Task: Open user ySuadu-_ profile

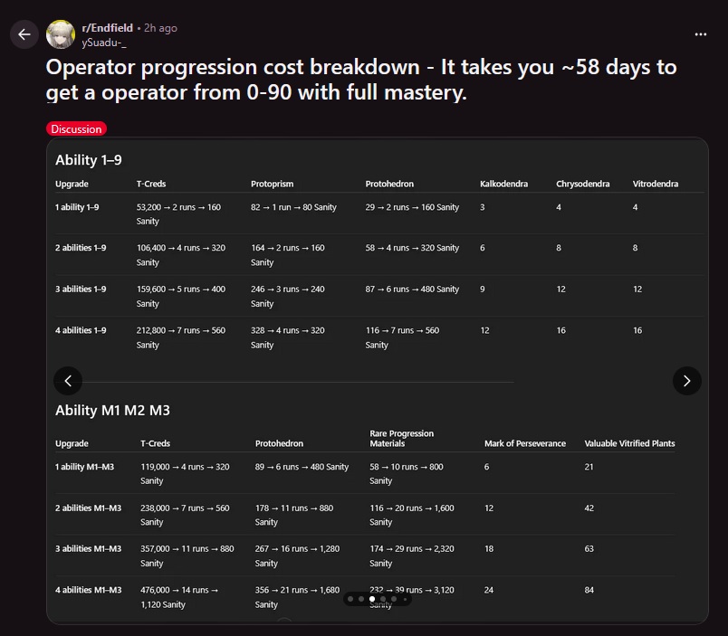Action: [104, 43]
